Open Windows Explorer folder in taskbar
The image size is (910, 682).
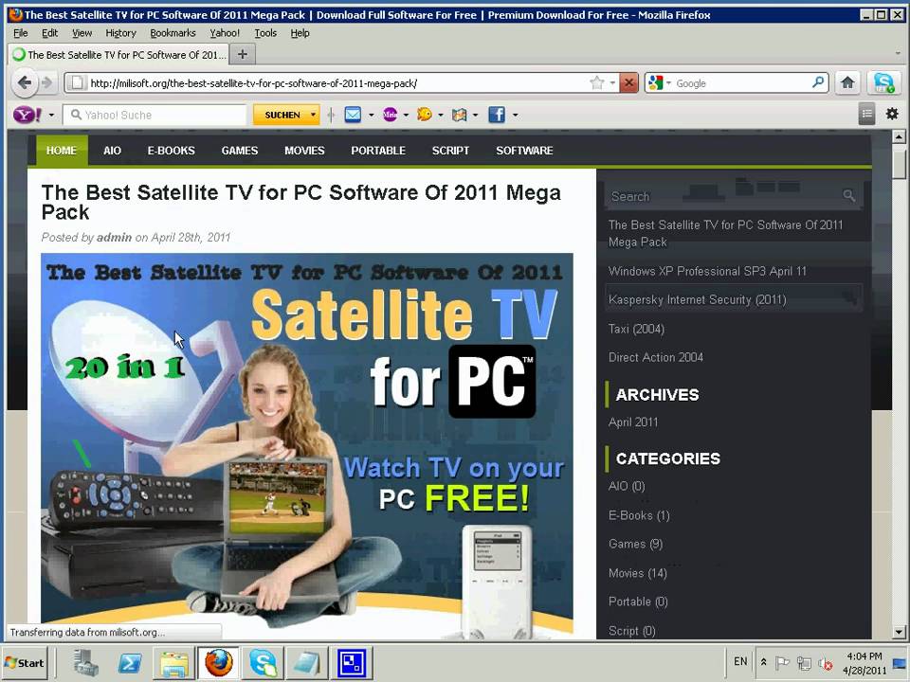point(174,662)
